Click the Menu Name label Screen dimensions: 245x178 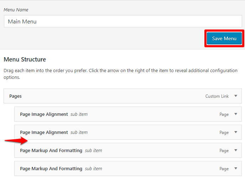[x=16, y=10]
